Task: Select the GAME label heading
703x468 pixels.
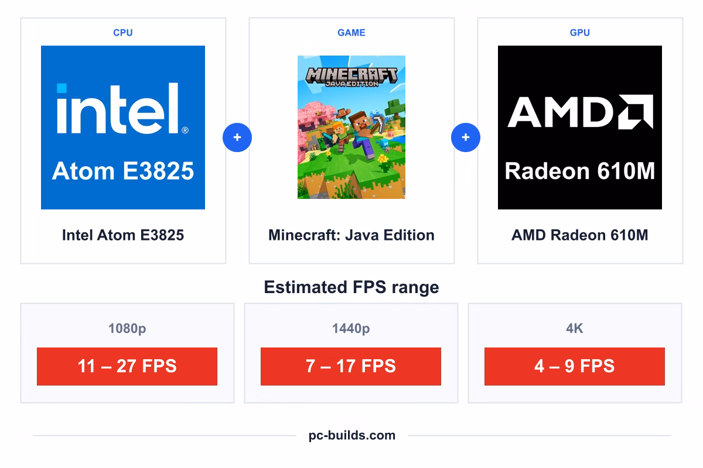Action: pyautogui.click(x=351, y=33)
